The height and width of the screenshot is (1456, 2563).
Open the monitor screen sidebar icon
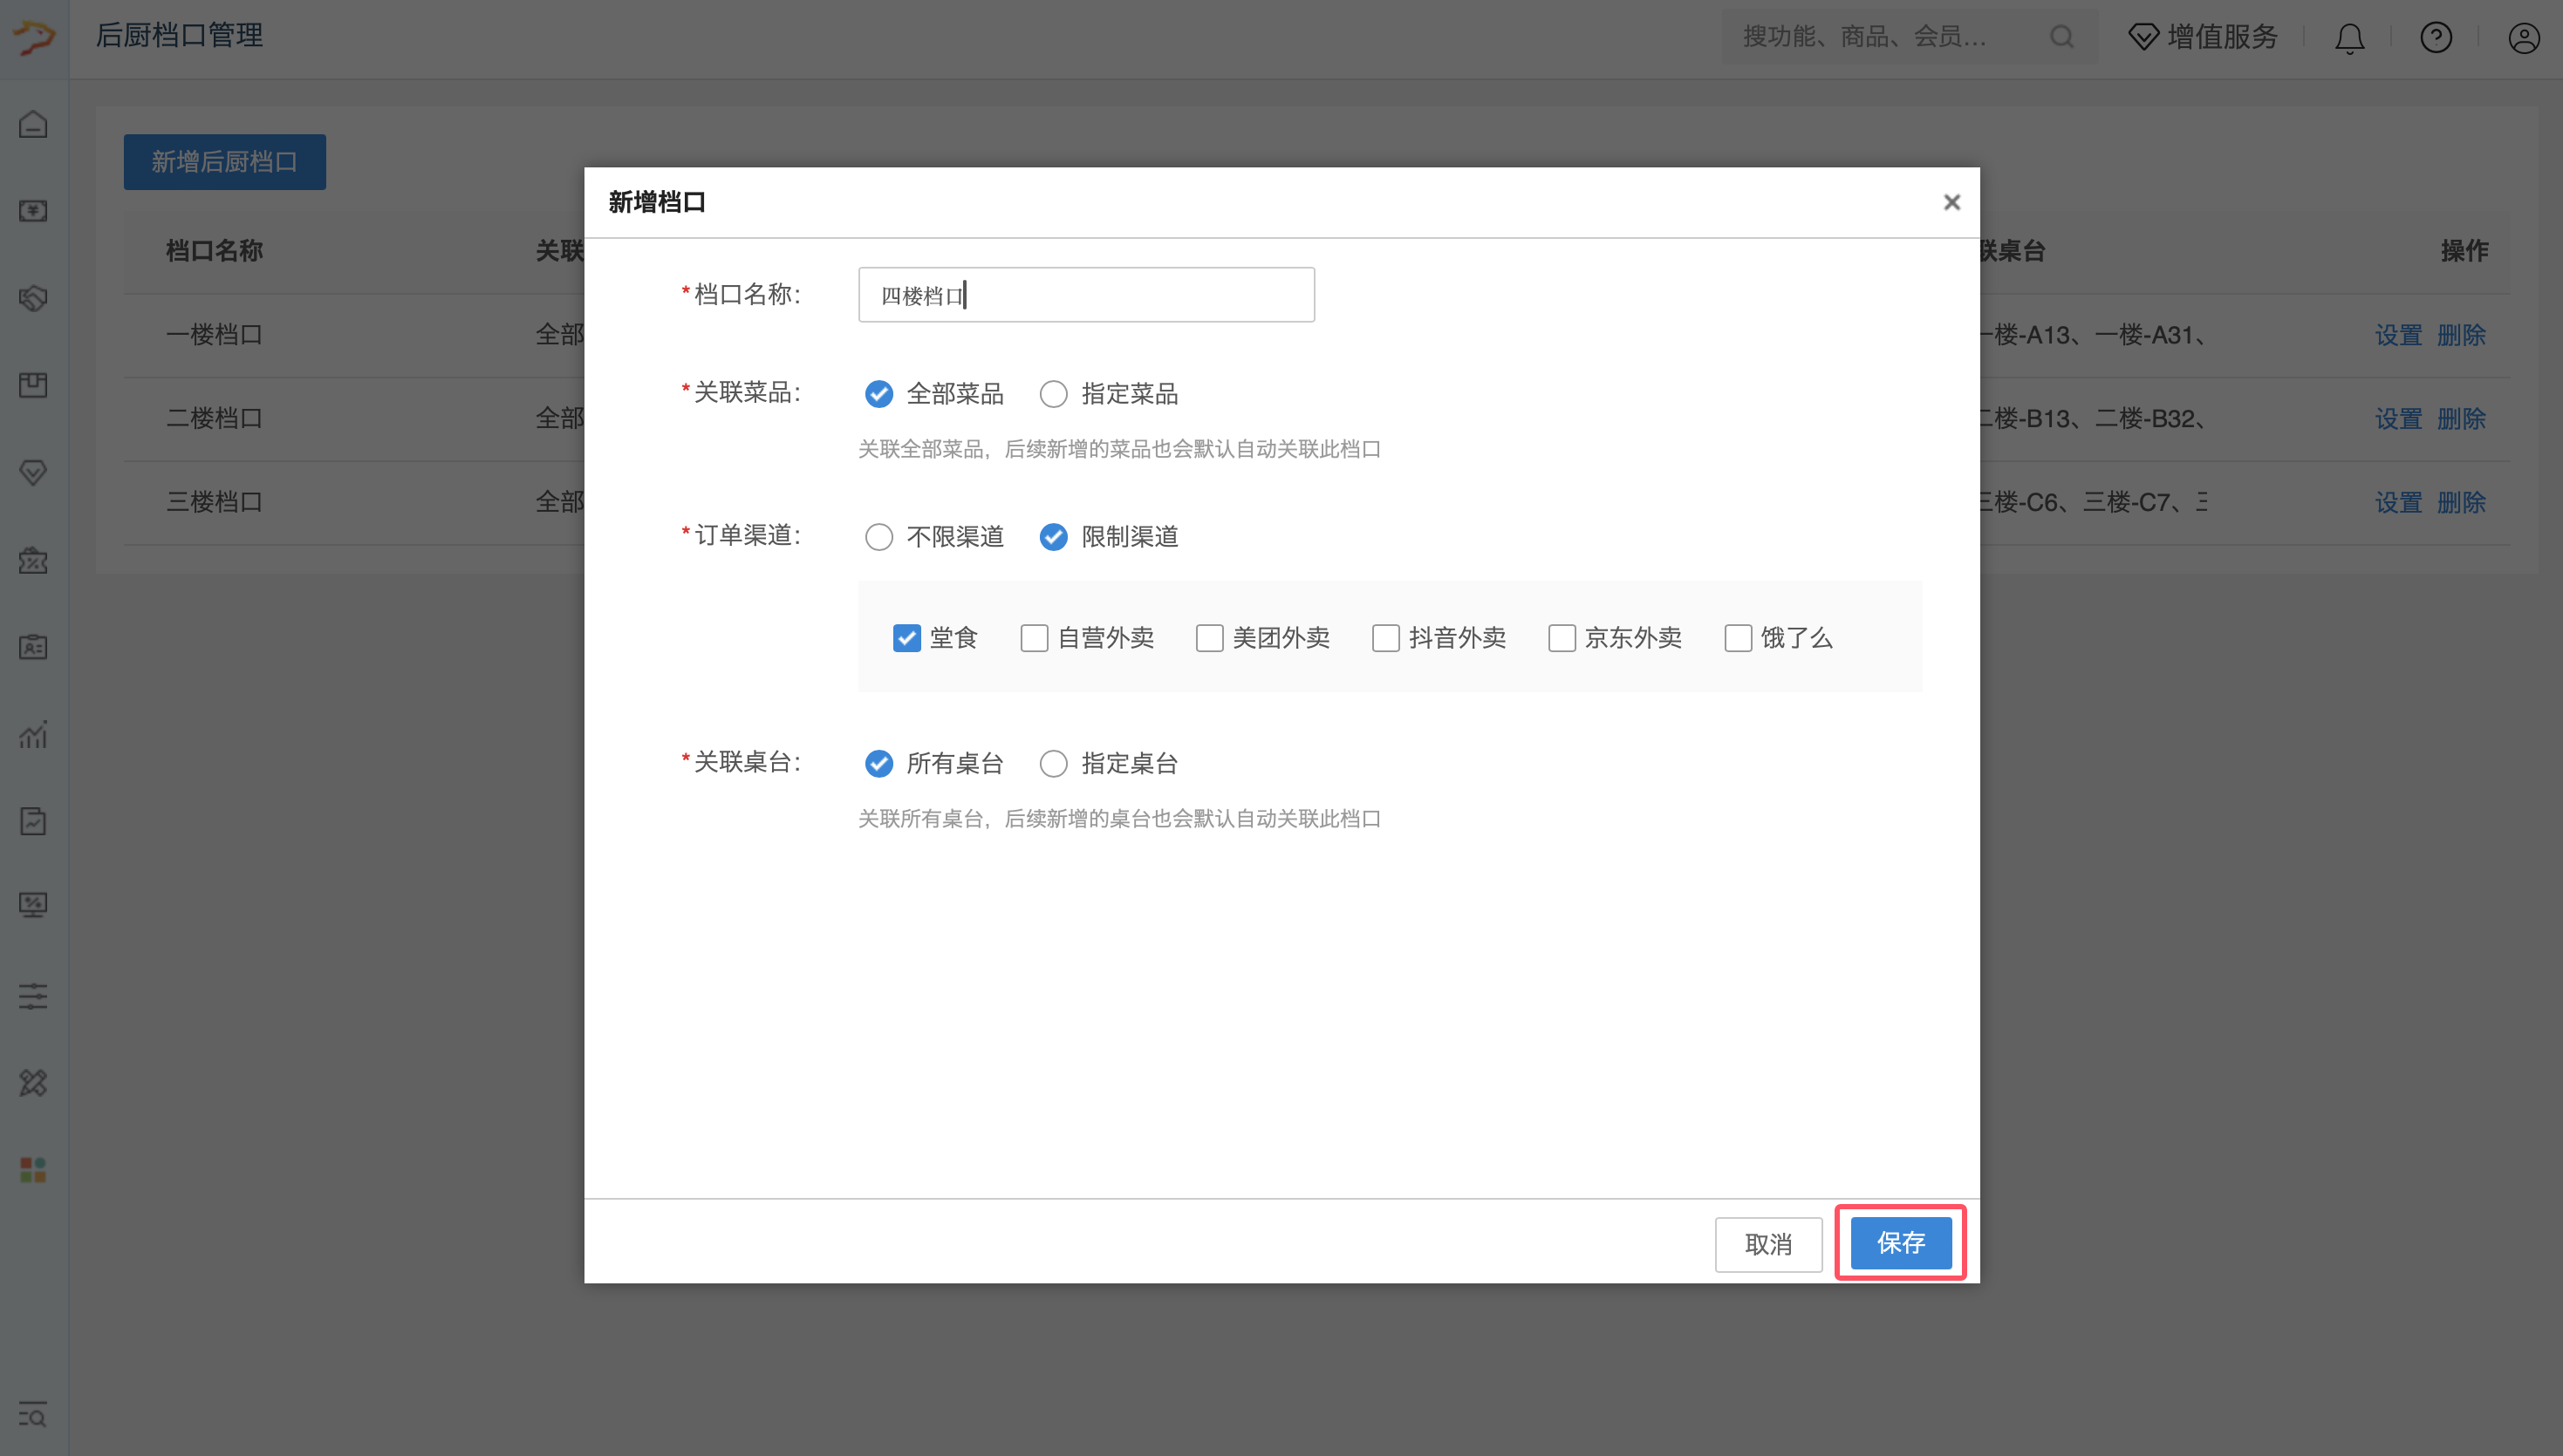tap(33, 905)
